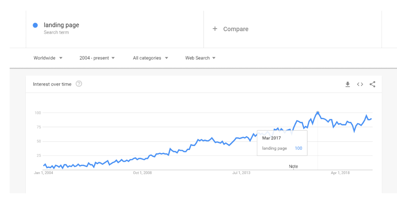Expand the Web Search type dropdown
The height and width of the screenshot is (197, 397).
click(x=200, y=58)
